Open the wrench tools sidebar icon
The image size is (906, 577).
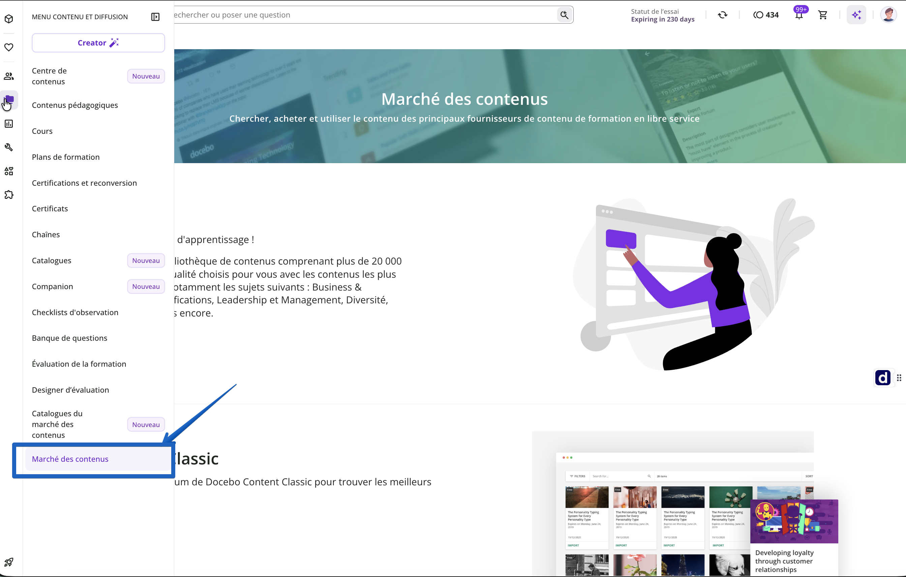click(9, 147)
